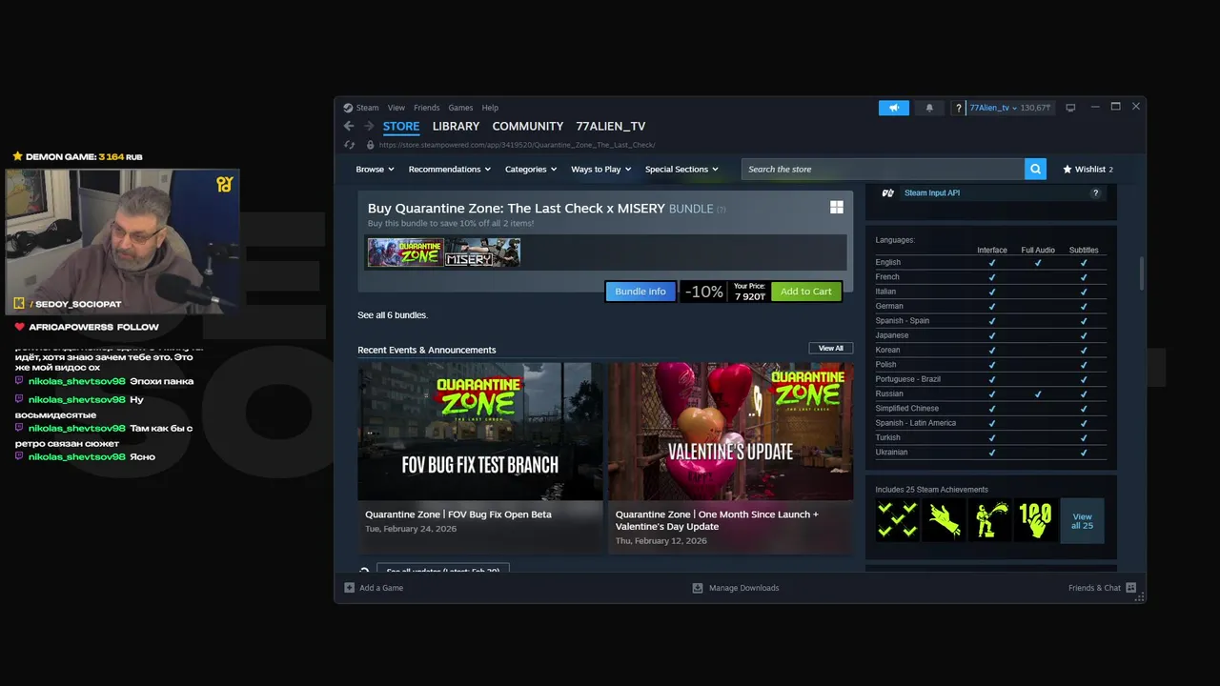The image size is (1220, 686).
Task: Click the 7 920₸ price text
Action: 750,296
